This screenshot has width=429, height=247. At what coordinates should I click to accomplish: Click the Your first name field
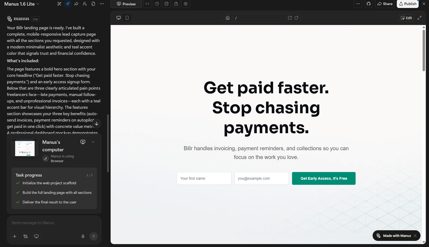tap(204, 178)
